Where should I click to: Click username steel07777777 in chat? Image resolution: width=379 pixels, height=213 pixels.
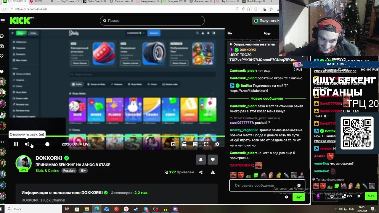click(242, 123)
